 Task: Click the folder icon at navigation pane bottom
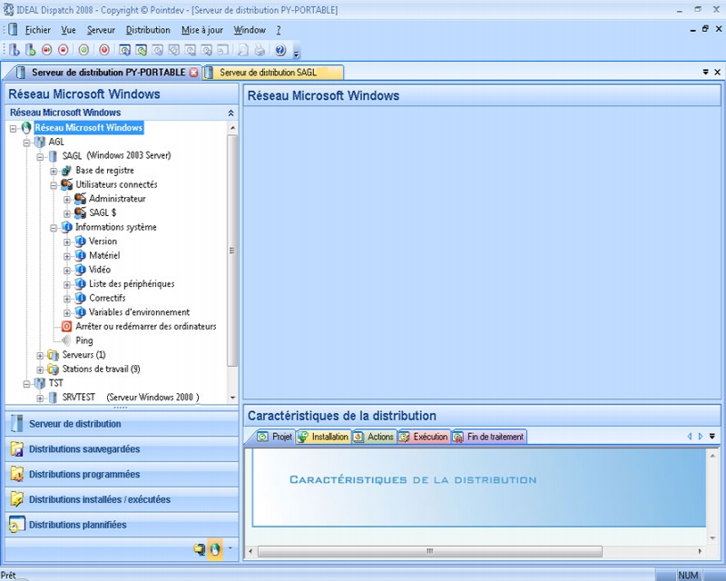[x=199, y=549]
